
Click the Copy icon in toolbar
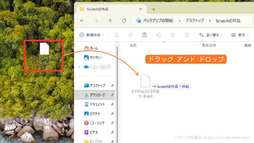[x=130, y=35]
